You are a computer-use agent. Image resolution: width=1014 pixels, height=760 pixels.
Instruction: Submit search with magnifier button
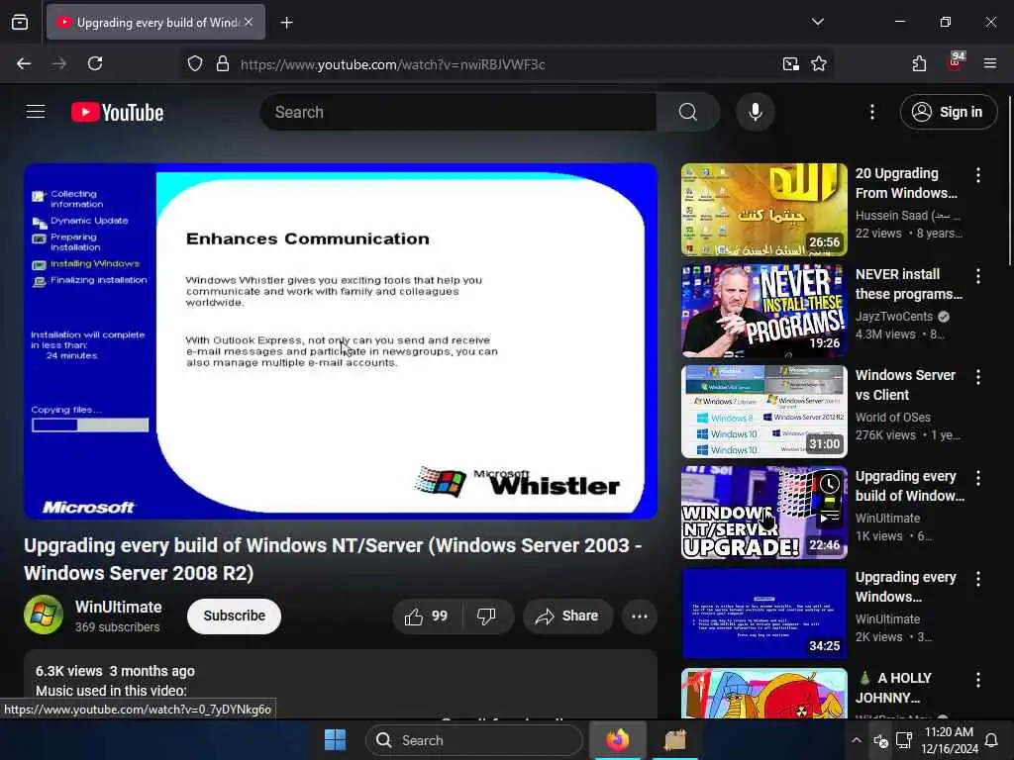[x=687, y=112]
